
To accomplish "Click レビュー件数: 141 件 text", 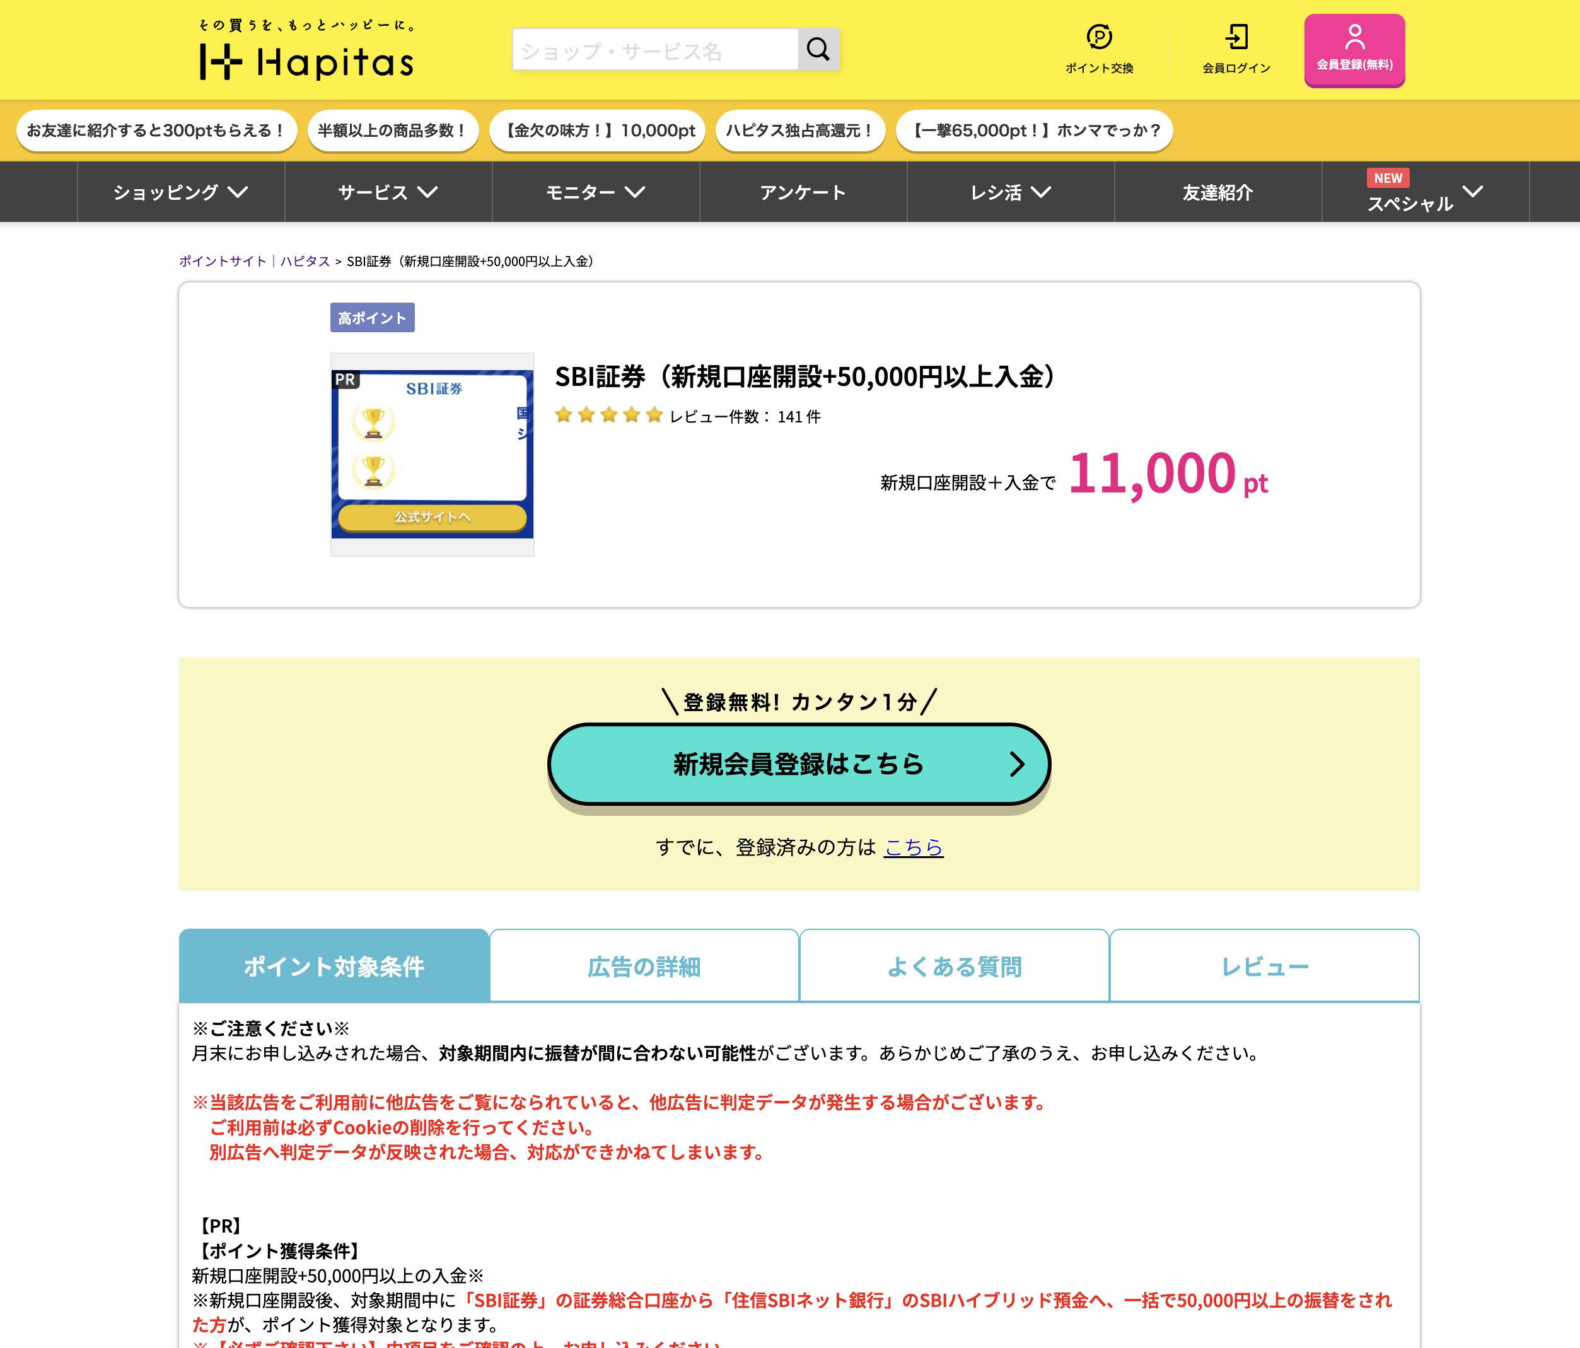I will (745, 416).
